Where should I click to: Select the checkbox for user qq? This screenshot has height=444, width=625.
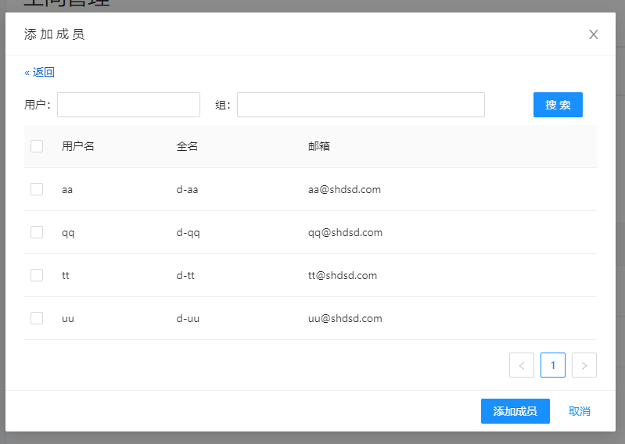(37, 232)
